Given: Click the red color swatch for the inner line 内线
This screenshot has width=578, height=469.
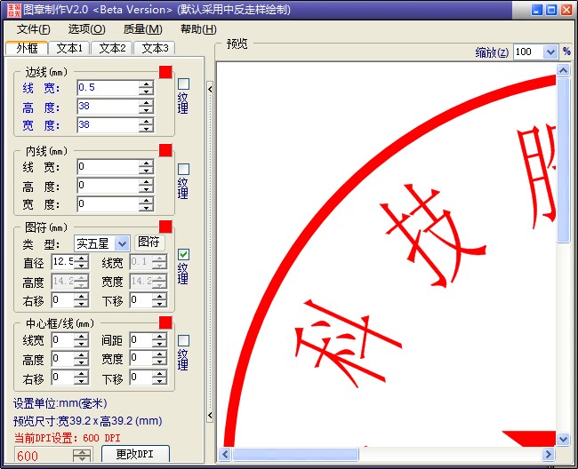Looking at the screenshot, I should [x=165, y=150].
